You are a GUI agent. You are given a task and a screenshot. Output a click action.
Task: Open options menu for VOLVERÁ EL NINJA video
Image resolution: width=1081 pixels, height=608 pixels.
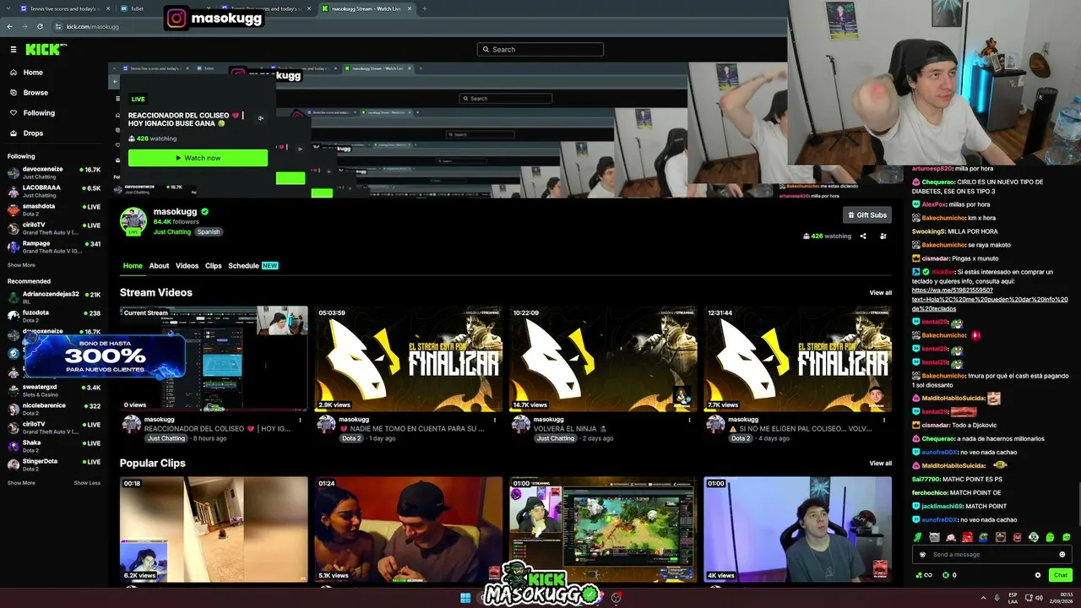click(689, 420)
